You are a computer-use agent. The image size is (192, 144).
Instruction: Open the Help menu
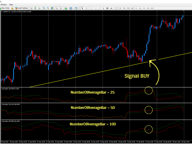click(x=11, y=5)
